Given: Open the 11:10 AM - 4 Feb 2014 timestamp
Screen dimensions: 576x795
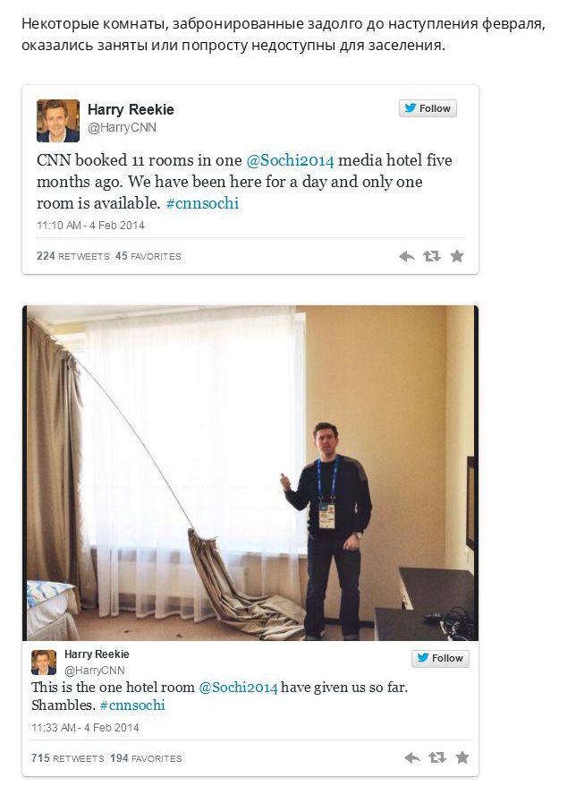Looking at the screenshot, I should (90, 226).
